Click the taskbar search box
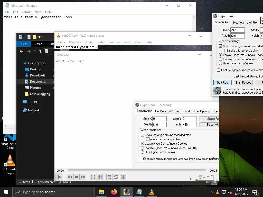The width and height of the screenshot is (263, 197). 53,192
